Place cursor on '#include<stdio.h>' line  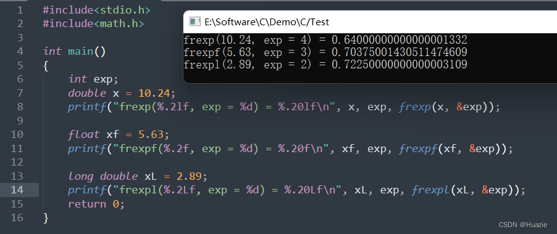click(x=96, y=10)
